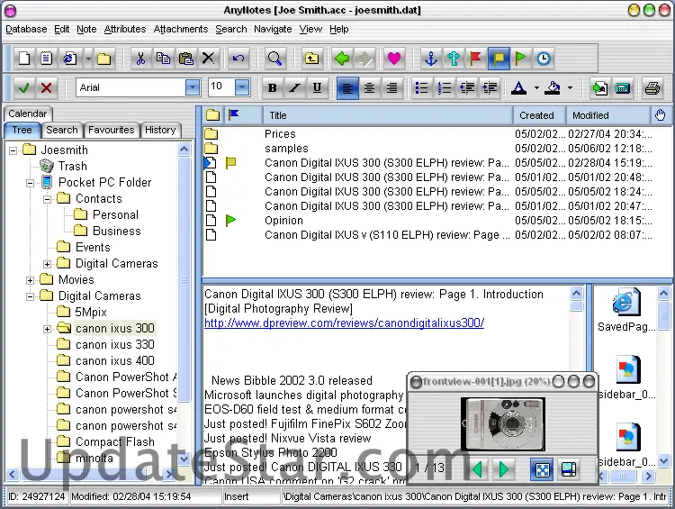This screenshot has width=675, height=509.
Task: Click the copy icon in toolbar
Action: pos(163,59)
